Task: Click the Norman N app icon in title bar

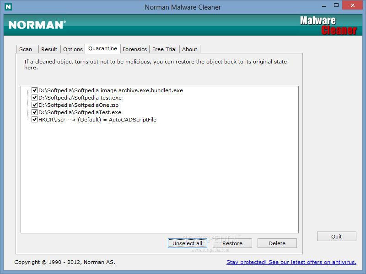Action: (8, 7)
